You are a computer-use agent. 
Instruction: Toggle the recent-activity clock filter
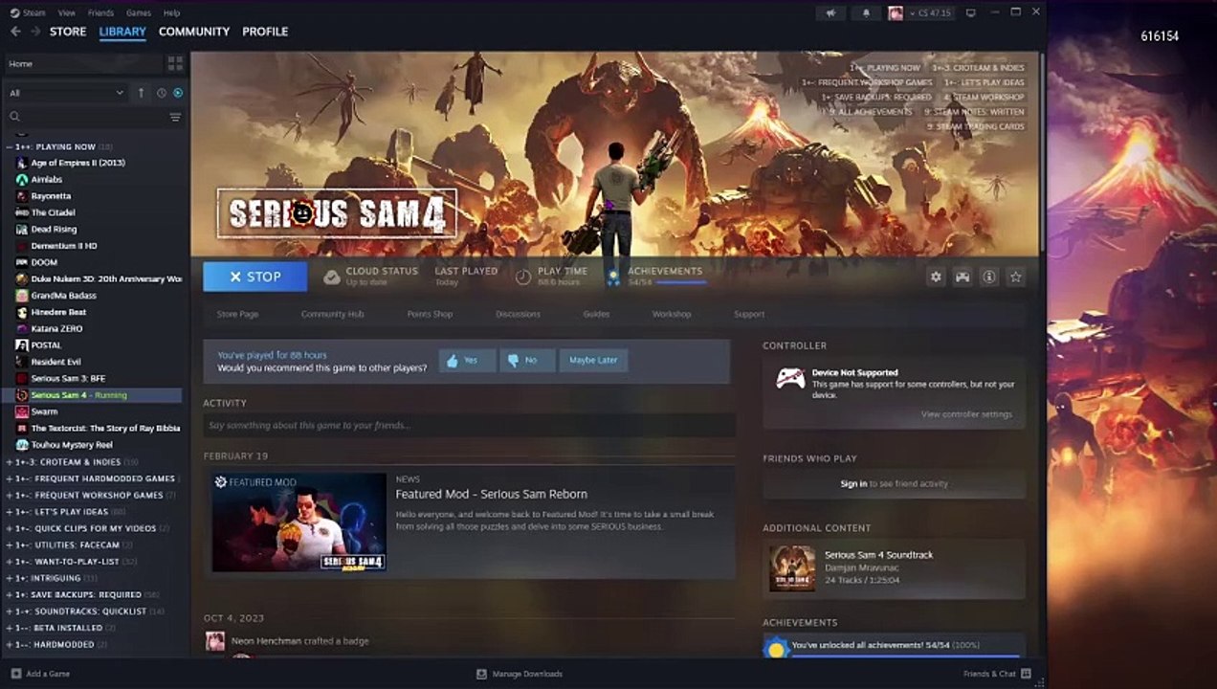click(161, 93)
